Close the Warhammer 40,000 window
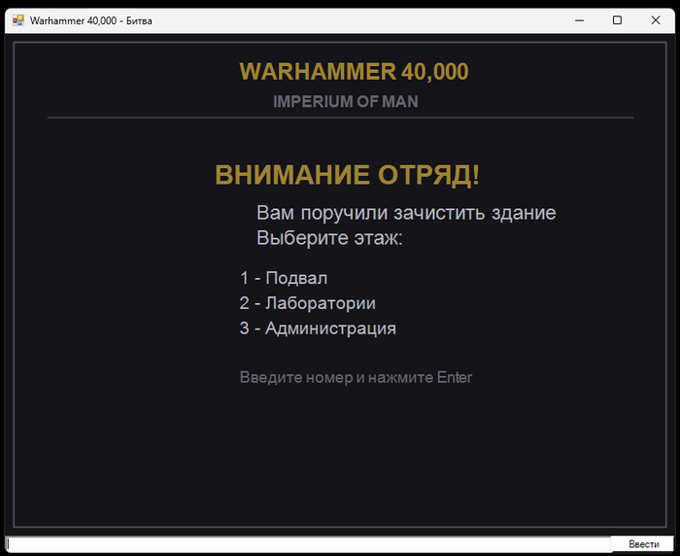 656,20
